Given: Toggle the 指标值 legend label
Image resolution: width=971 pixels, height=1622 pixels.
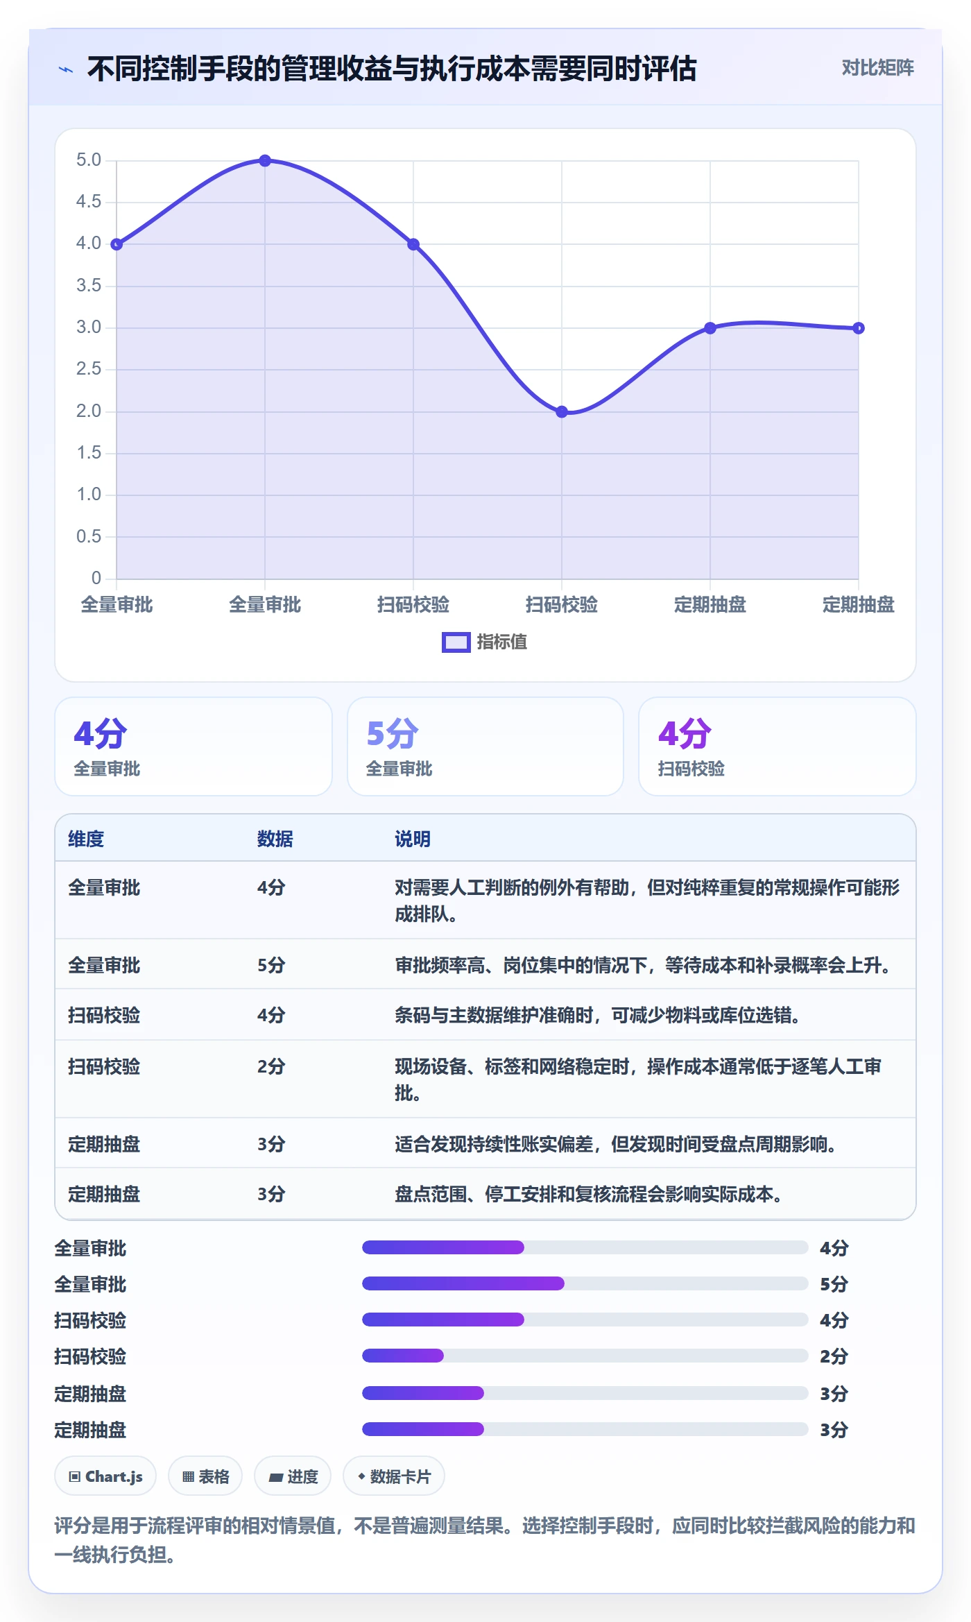Looking at the screenshot, I should pyautogui.click(x=501, y=642).
